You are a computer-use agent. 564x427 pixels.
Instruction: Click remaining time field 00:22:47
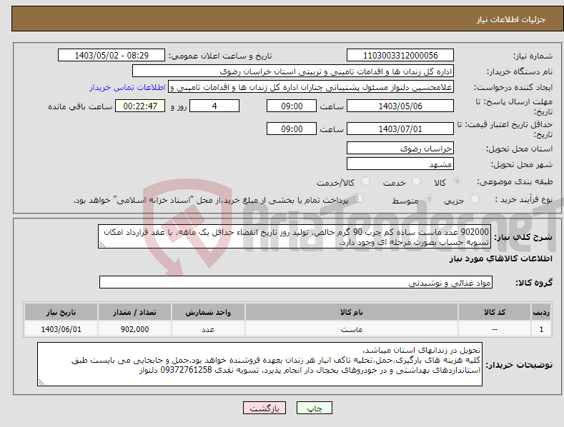(x=140, y=106)
